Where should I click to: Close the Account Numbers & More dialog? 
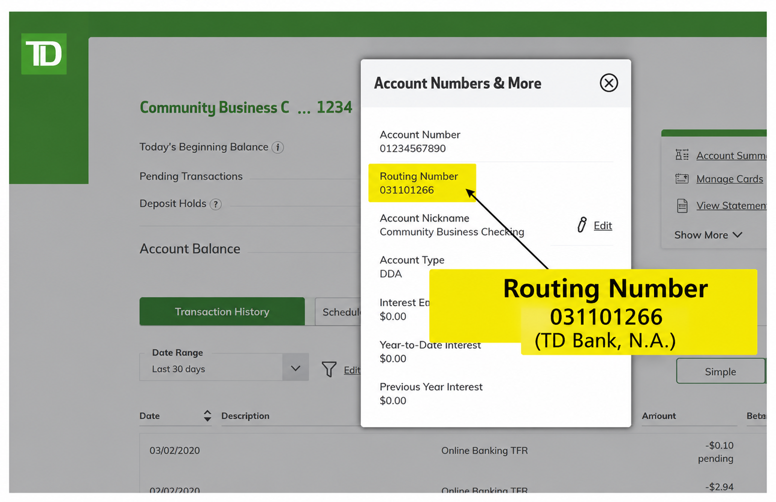(608, 83)
